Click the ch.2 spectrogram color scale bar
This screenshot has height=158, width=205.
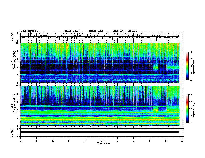coord(187,109)
